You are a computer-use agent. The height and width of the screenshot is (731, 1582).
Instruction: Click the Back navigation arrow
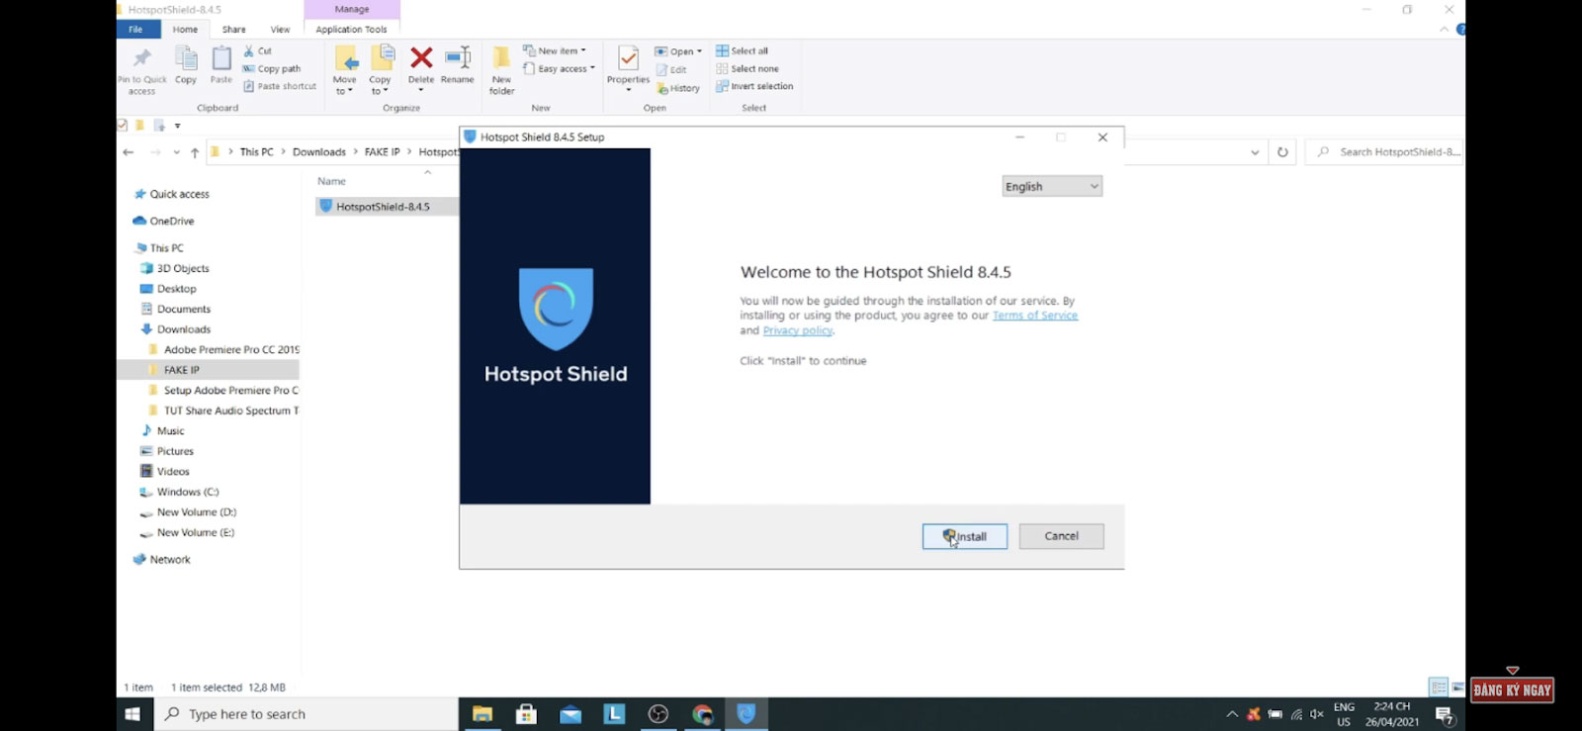tap(129, 152)
